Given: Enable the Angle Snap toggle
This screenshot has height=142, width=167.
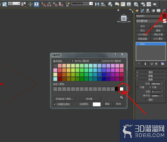Looking at the screenshot, I should click(49, 4).
